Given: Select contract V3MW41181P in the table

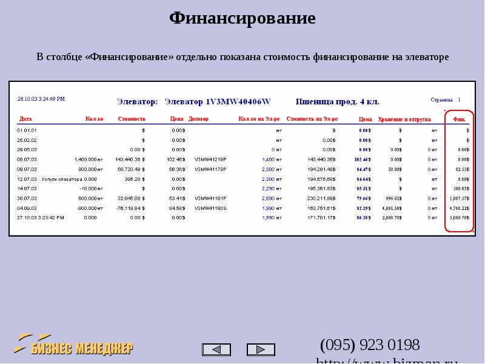Looking at the screenshot, I should pyautogui.click(x=210, y=198).
